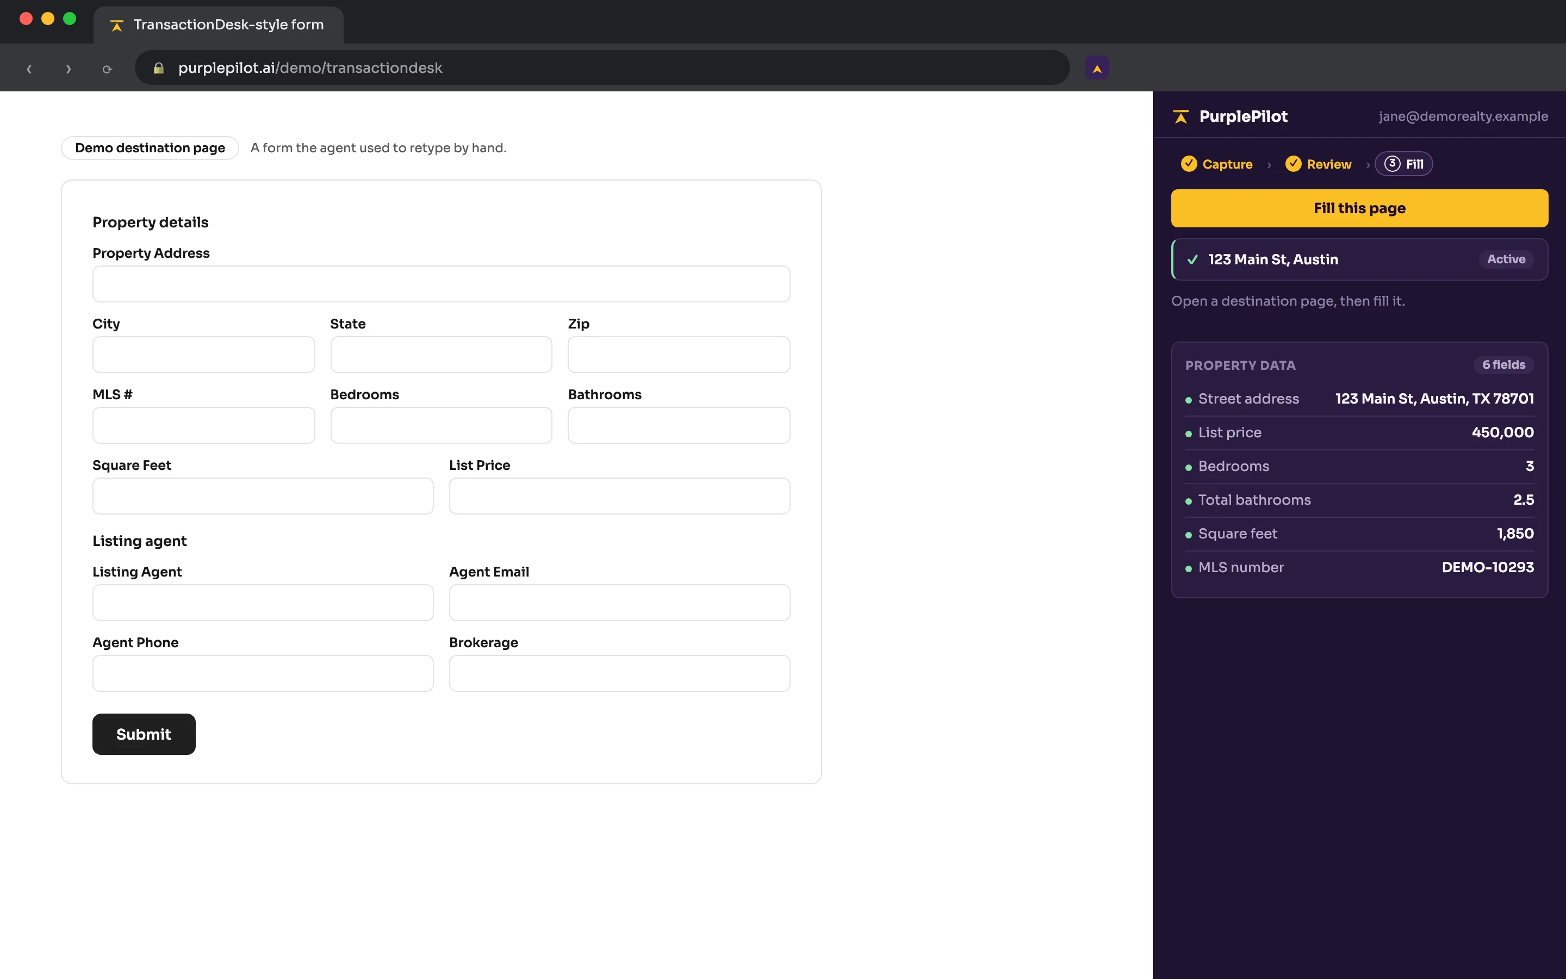Image resolution: width=1566 pixels, height=979 pixels.
Task: Focus the Square Feet input field
Action: pyautogui.click(x=263, y=496)
